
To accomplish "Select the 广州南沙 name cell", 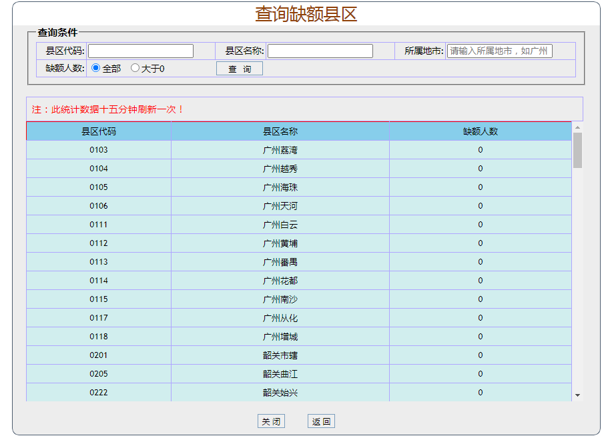I will (280, 299).
